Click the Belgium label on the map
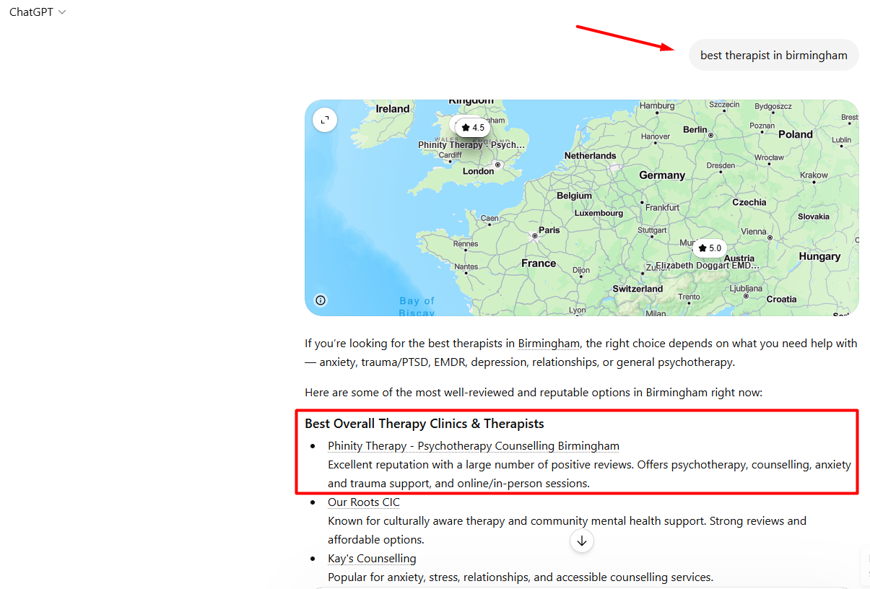 coord(574,196)
